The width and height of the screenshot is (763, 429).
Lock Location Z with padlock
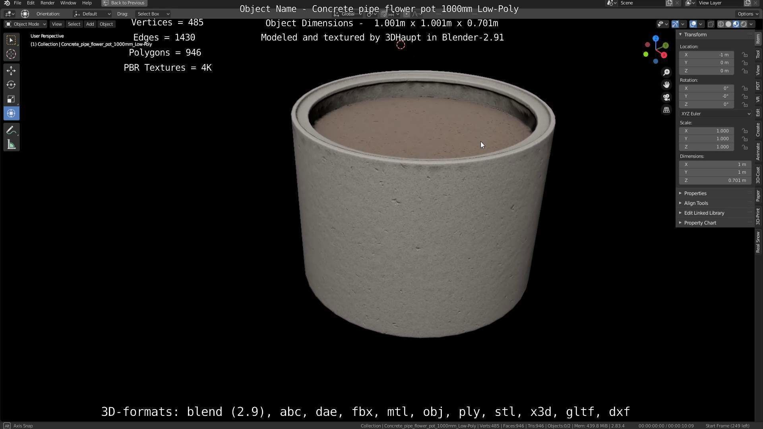(x=745, y=71)
